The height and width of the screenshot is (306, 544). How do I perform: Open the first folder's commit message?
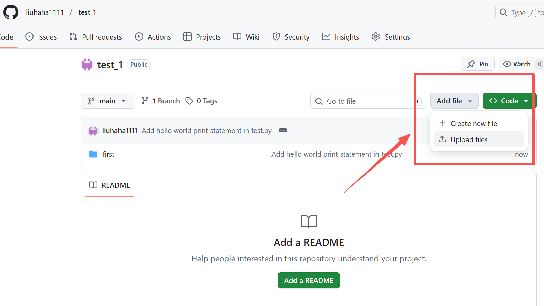click(337, 154)
